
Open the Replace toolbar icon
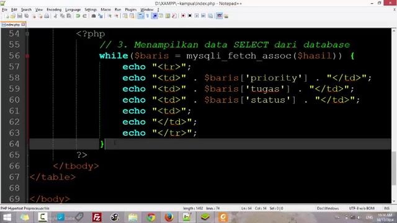click(100, 16)
